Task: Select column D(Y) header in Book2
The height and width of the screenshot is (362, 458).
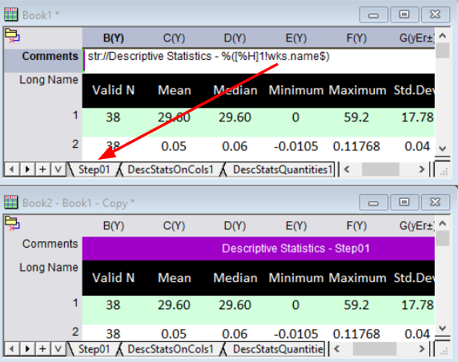Action: tap(235, 225)
